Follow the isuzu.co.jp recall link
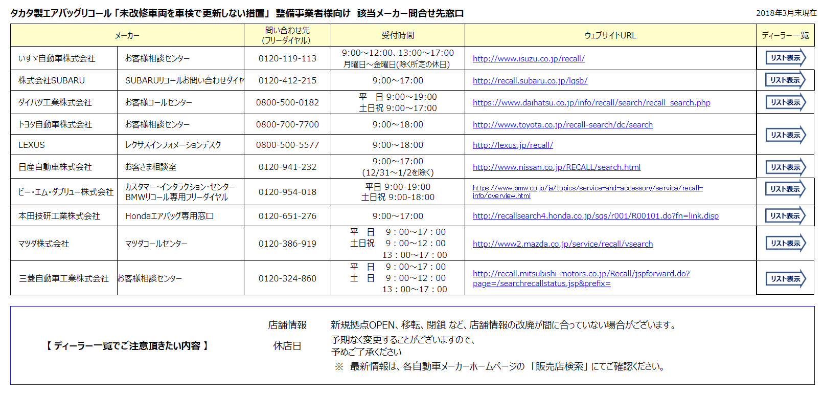This screenshot has width=824, height=393. click(529, 58)
